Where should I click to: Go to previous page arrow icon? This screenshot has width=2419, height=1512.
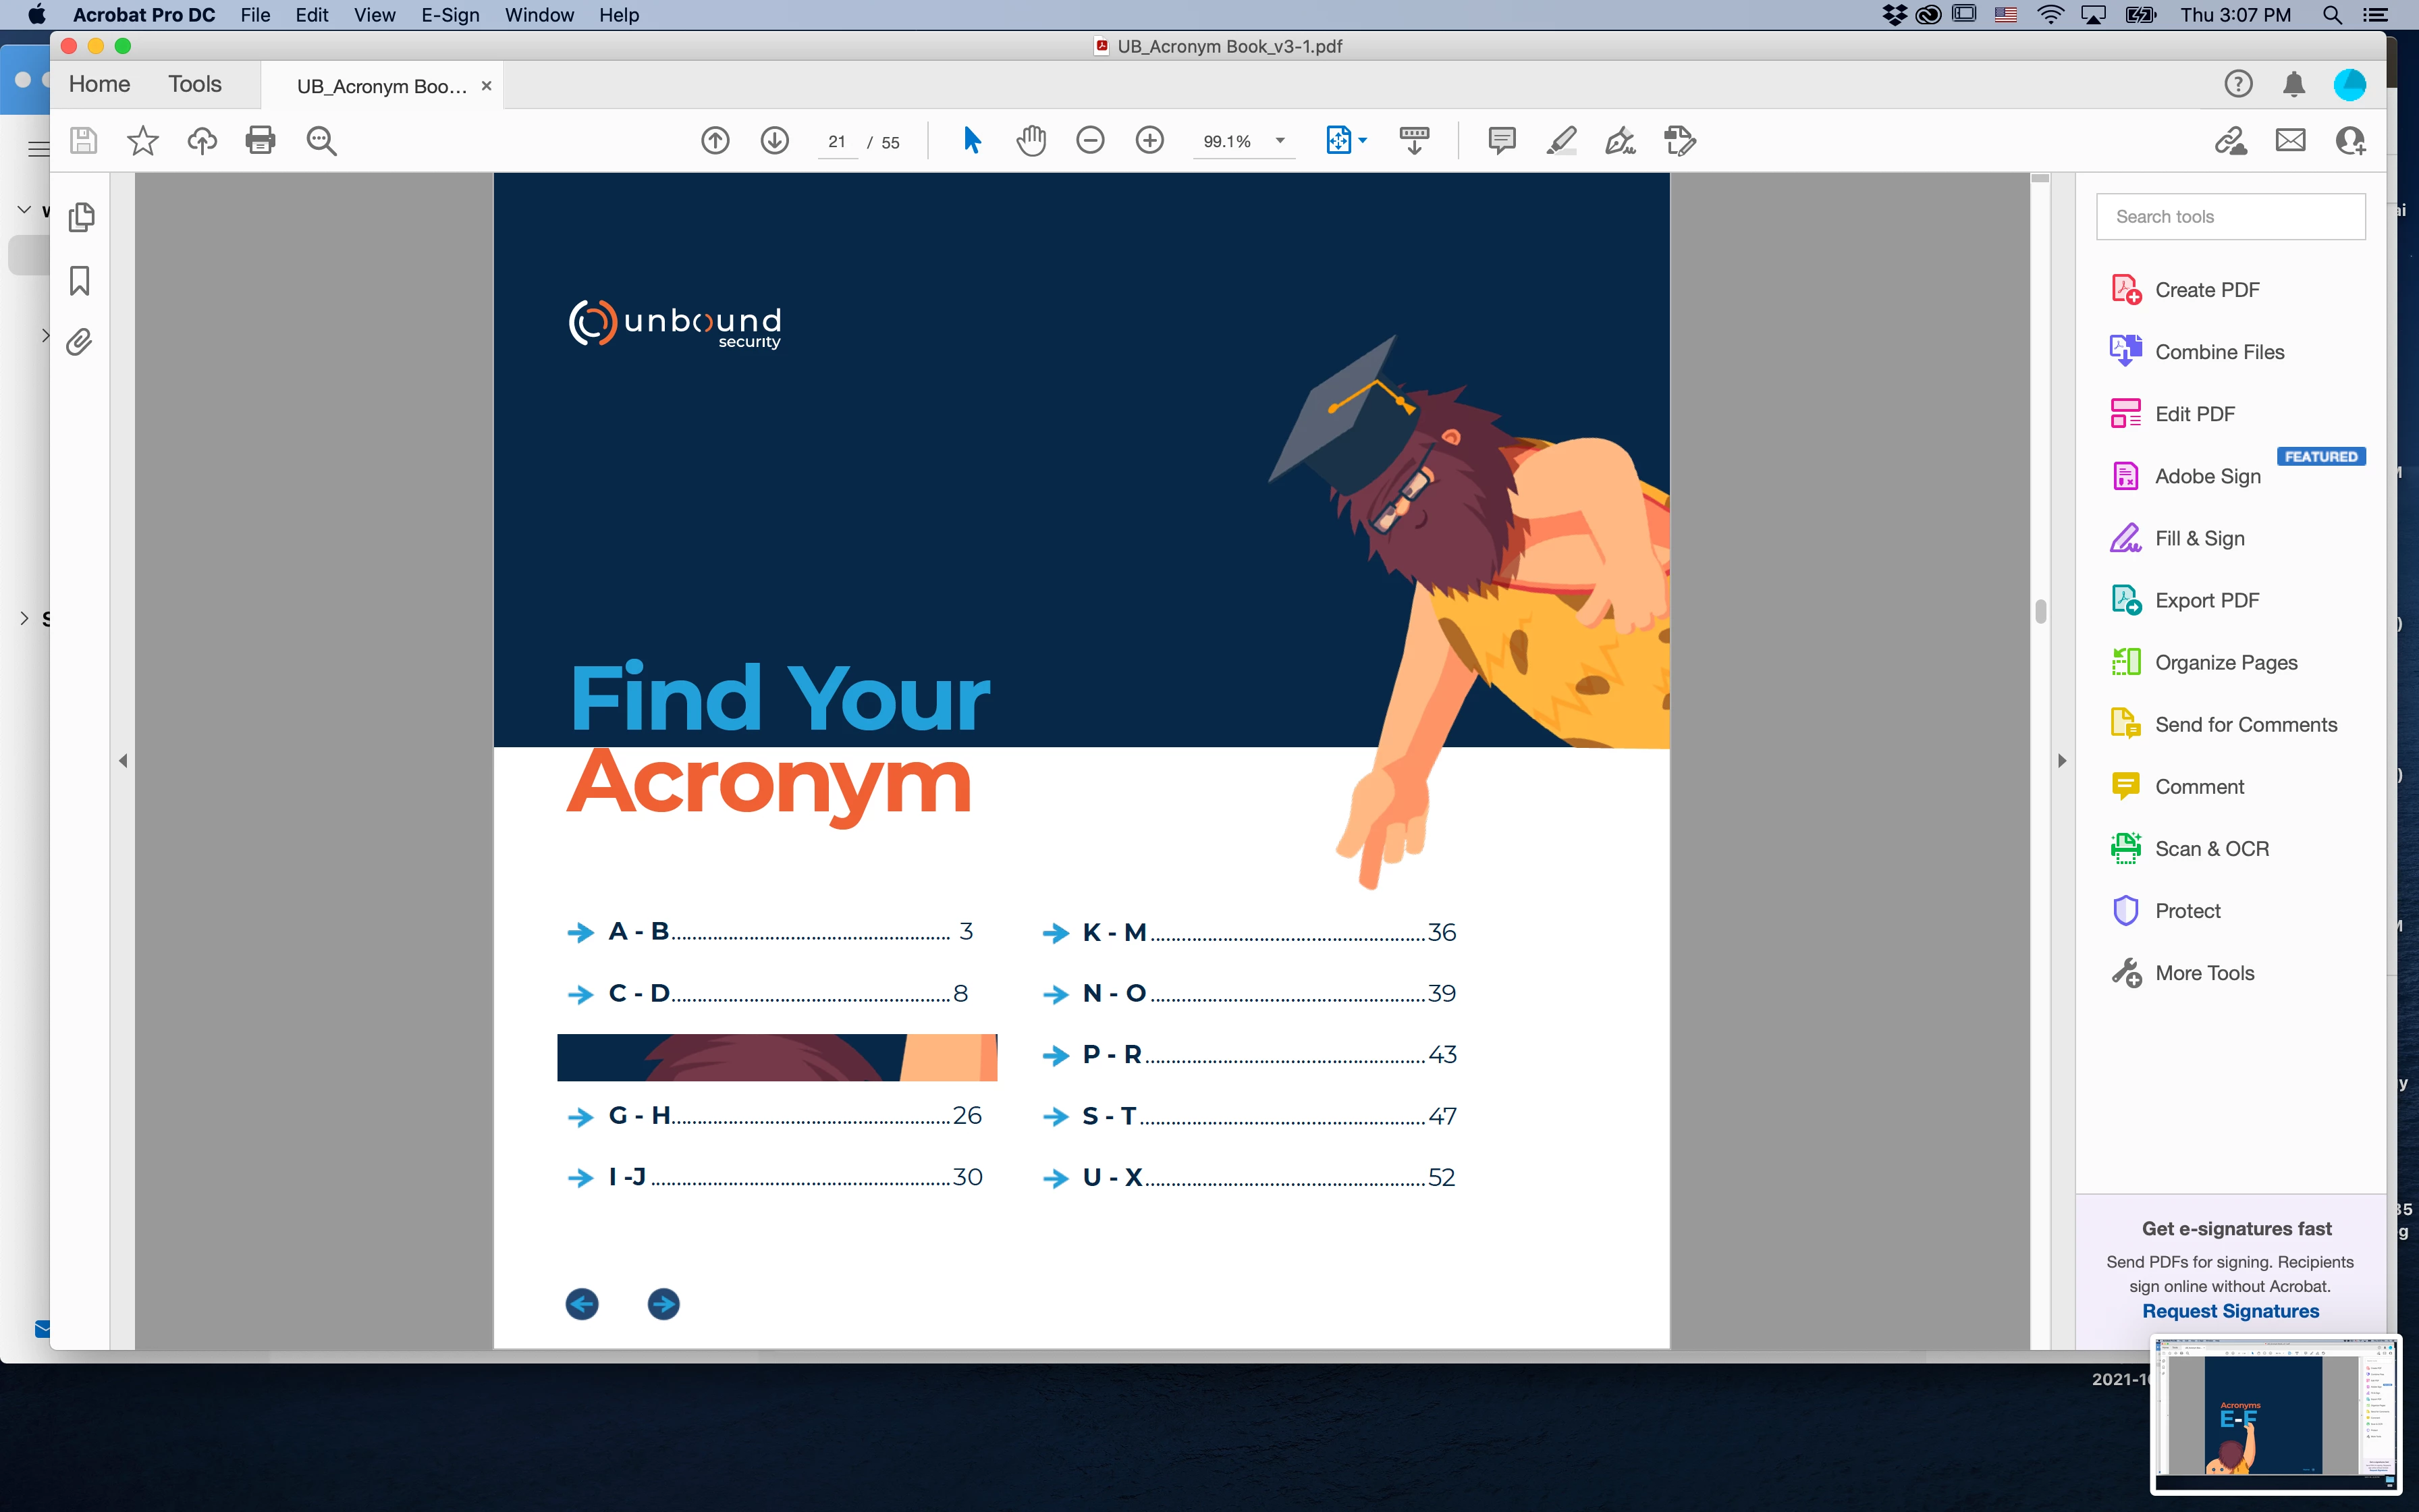pyautogui.click(x=715, y=141)
